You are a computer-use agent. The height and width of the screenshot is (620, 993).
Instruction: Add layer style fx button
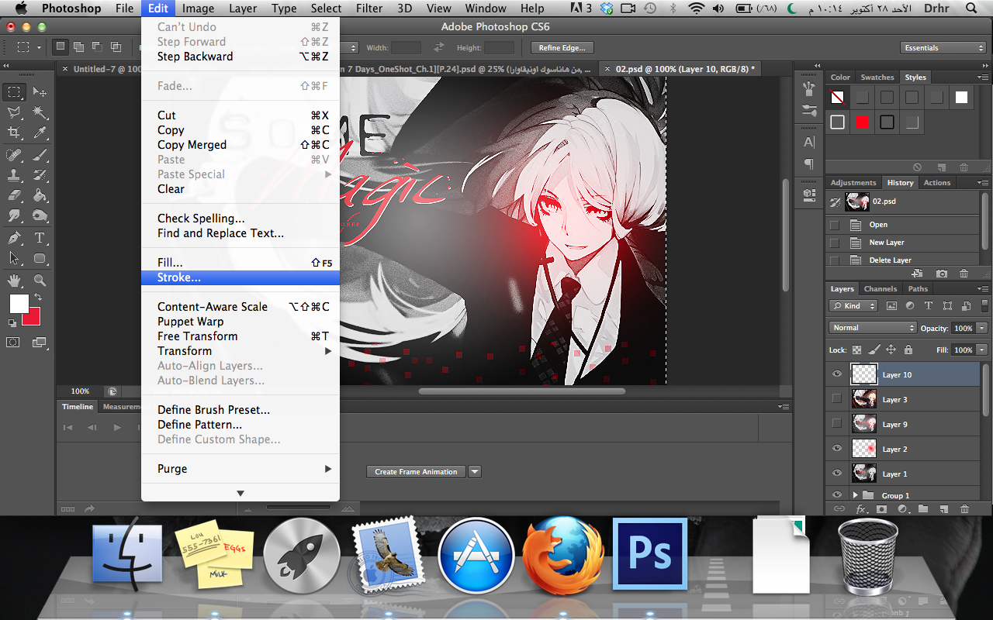point(861,509)
